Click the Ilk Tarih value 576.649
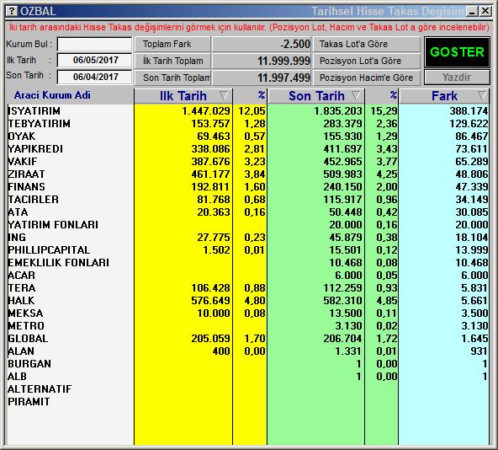Viewport: 498px width, 450px height. click(210, 301)
